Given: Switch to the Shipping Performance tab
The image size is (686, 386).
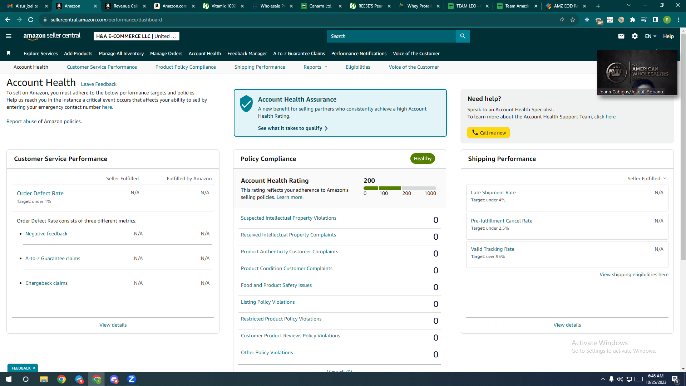Looking at the screenshot, I should (x=260, y=67).
